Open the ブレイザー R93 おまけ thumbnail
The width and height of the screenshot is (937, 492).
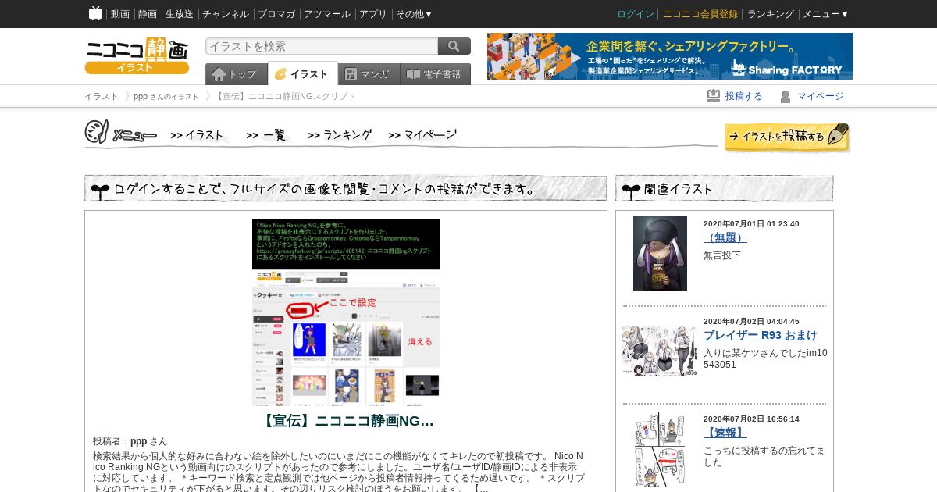click(659, 351)
